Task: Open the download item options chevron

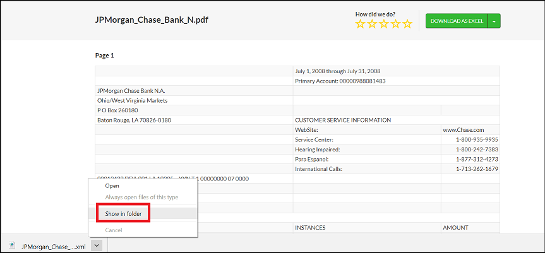Action: [x=95, y=247]
